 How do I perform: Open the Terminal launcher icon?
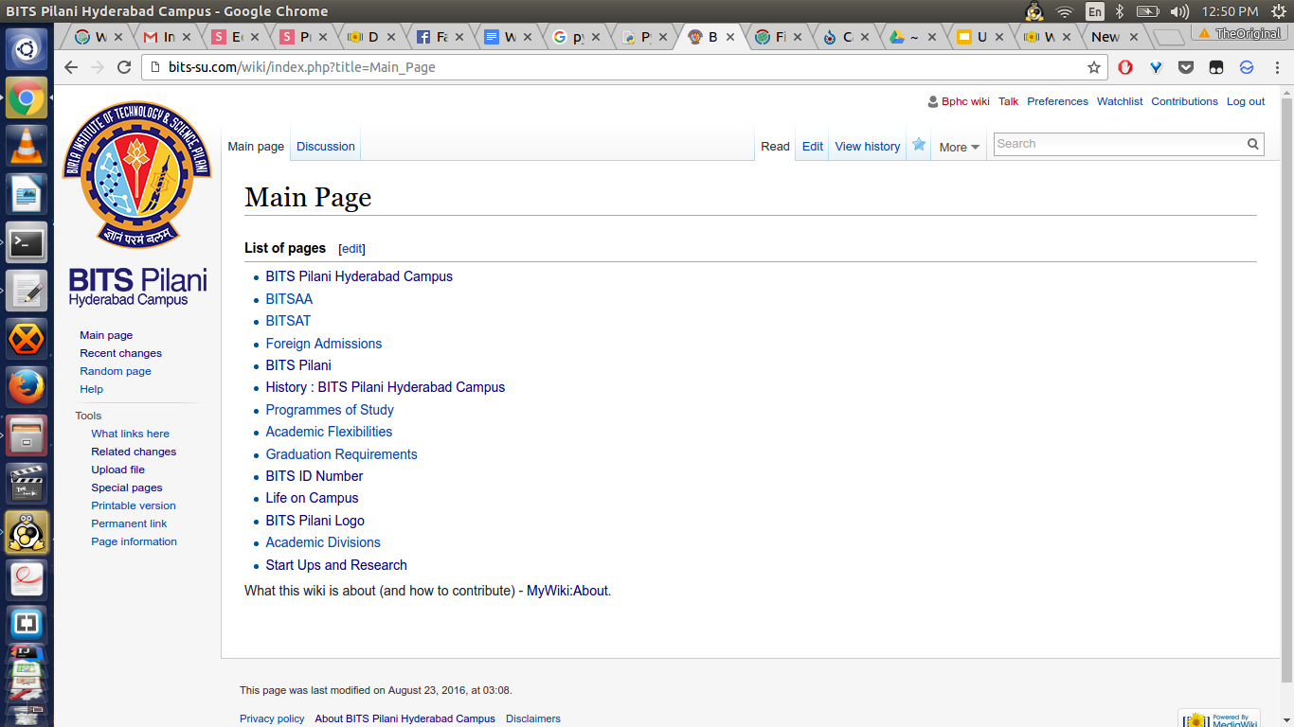(27, 243)
